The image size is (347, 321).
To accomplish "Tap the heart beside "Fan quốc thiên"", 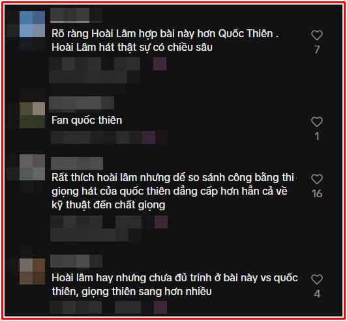I will tap(317, 122).
